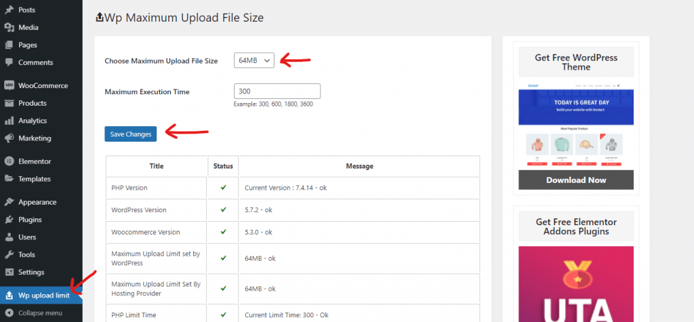Open the WooCommerce menu
The height and width of the screenshot is (322, 694).
[x=41, y=86]
